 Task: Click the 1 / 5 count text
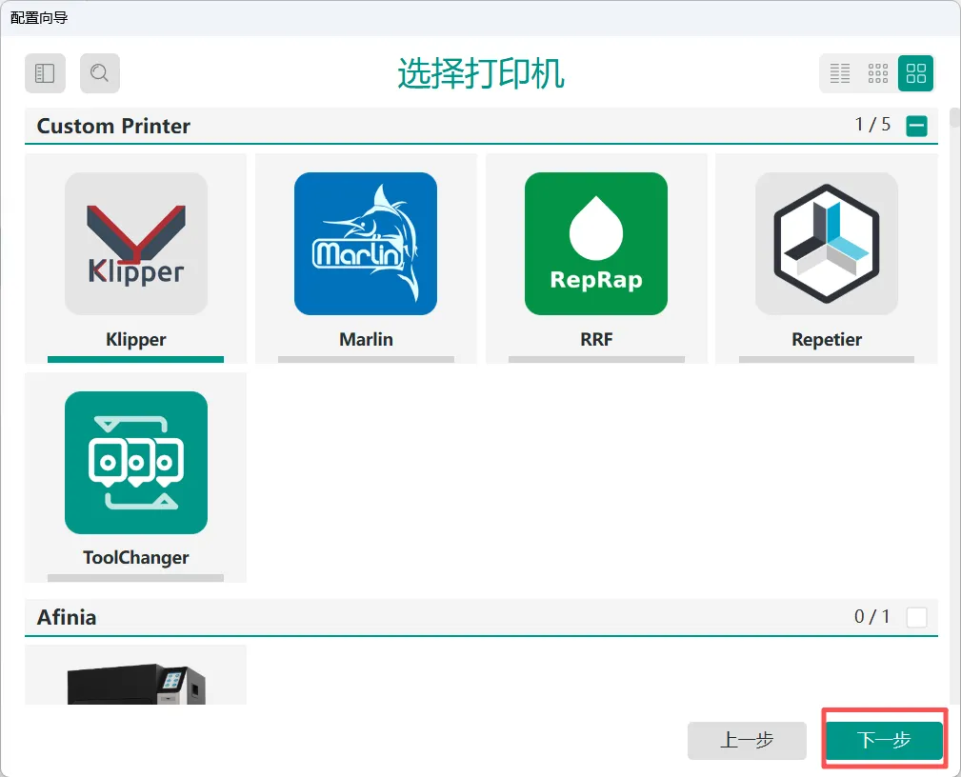pyautogui.click(x=872, y=125)
